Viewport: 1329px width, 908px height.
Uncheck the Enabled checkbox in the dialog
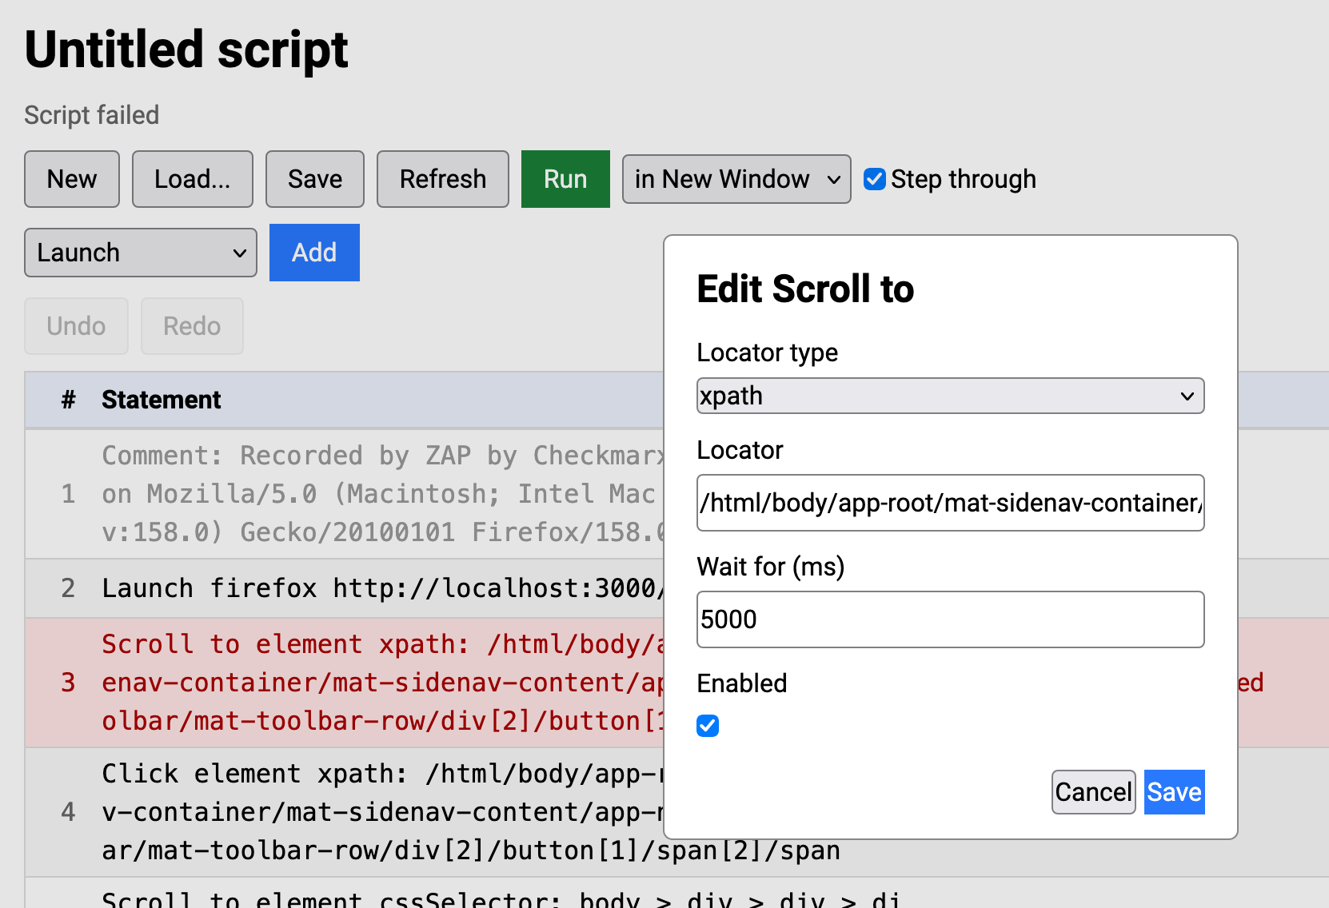click(x=708, y=726)
